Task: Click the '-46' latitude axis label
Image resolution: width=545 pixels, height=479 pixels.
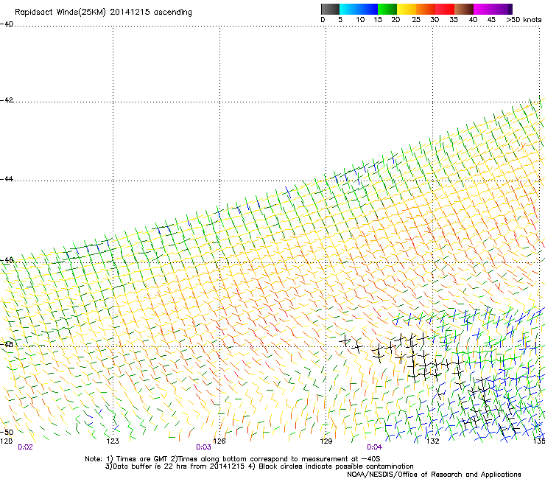Action: click(x=7, y=261)
